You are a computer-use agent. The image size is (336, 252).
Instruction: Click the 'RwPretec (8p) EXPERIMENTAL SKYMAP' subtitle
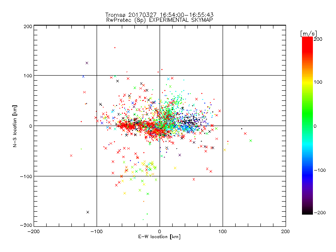pos(160,20)
